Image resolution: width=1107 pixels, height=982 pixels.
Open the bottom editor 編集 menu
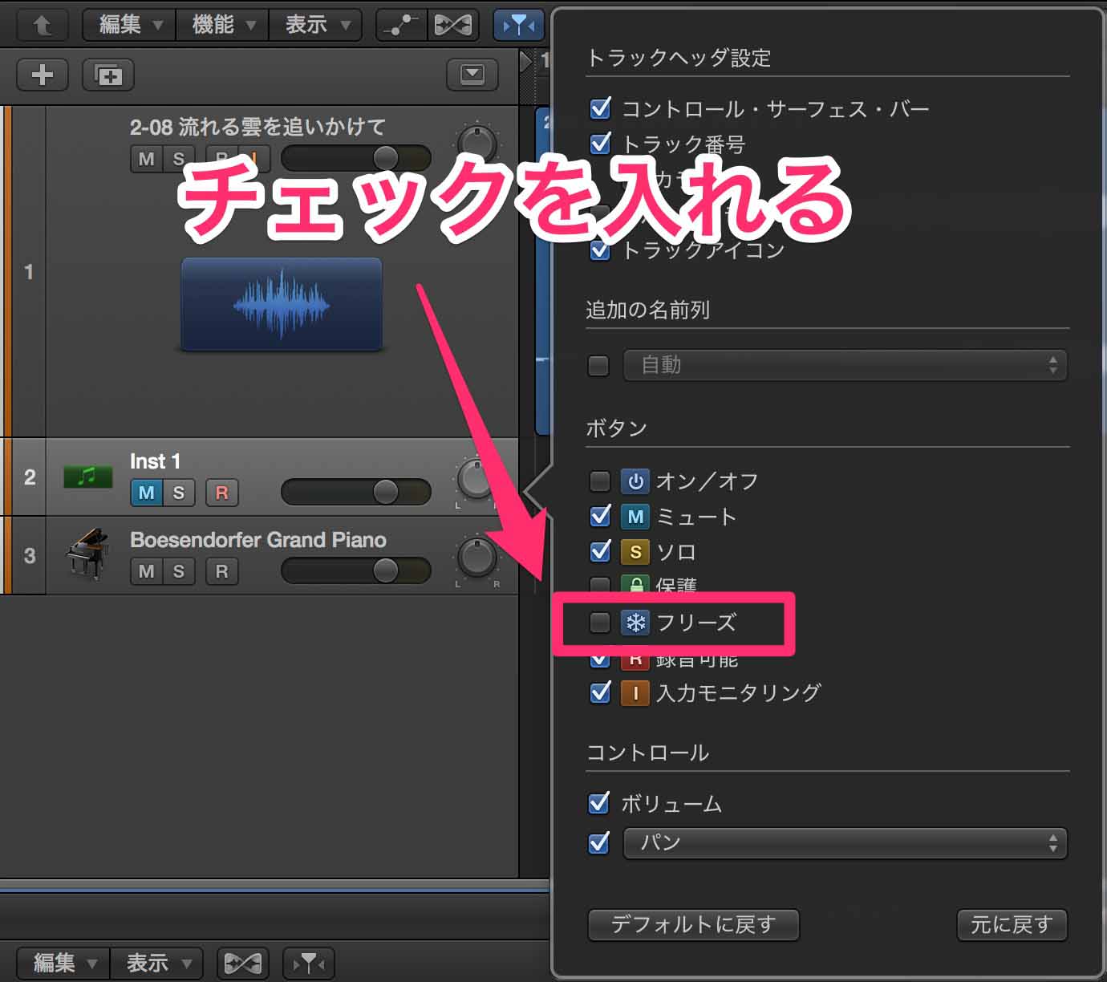click(x=64, y=963)
